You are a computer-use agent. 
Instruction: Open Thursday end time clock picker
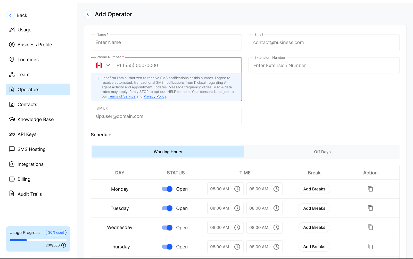point(276,247)
